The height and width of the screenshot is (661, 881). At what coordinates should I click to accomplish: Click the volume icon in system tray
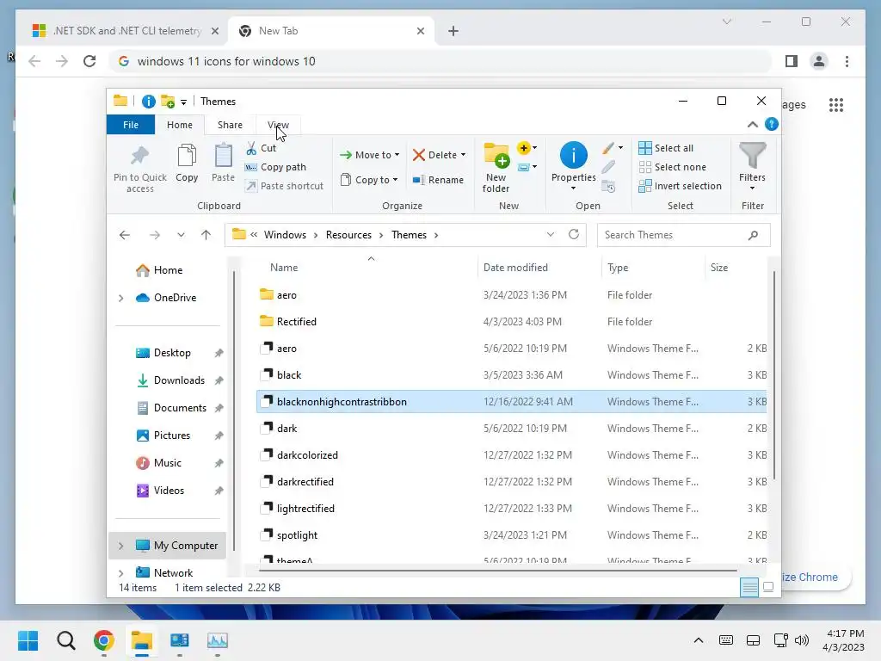(802, 640)
